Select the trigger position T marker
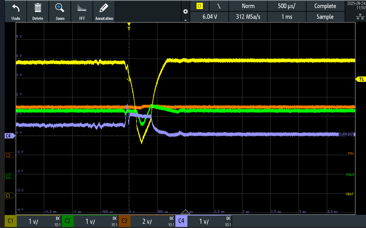The image size is (366, 228). [129, 27]
